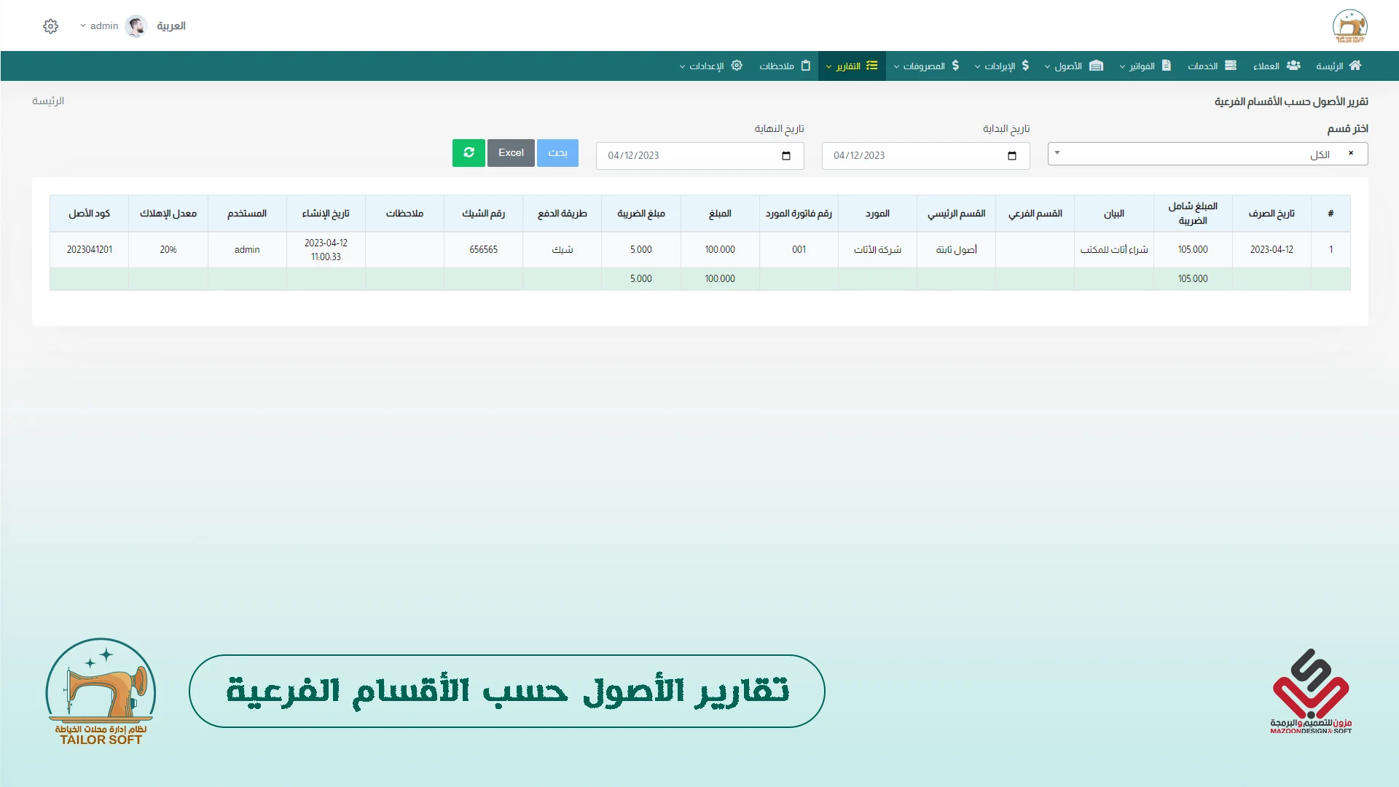Screen dimensions: 1399x787
Task: Open calendar picker in end date field
Action: click(785, 156)
